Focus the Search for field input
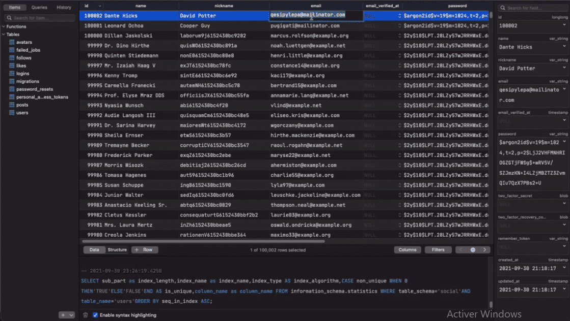The width and height of the screenshot is (570, 321). point(532,8)
